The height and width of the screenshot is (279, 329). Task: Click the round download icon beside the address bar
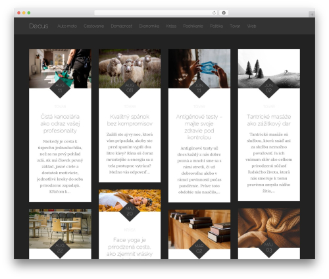point(224,13)
